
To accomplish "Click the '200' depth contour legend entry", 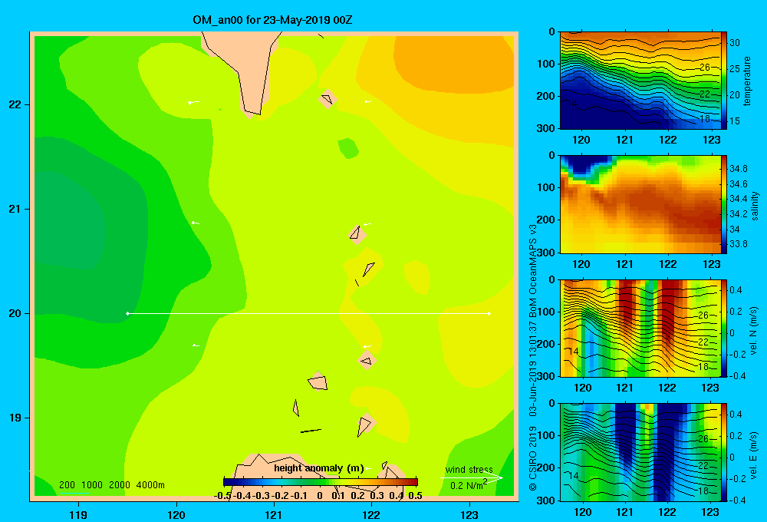I will click(67, 485).
